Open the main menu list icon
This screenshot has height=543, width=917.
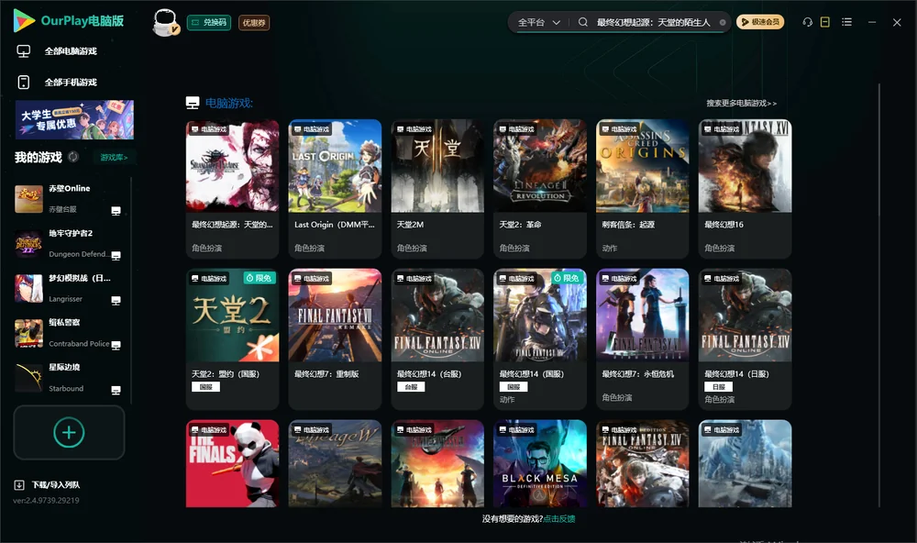click(846, 22)
